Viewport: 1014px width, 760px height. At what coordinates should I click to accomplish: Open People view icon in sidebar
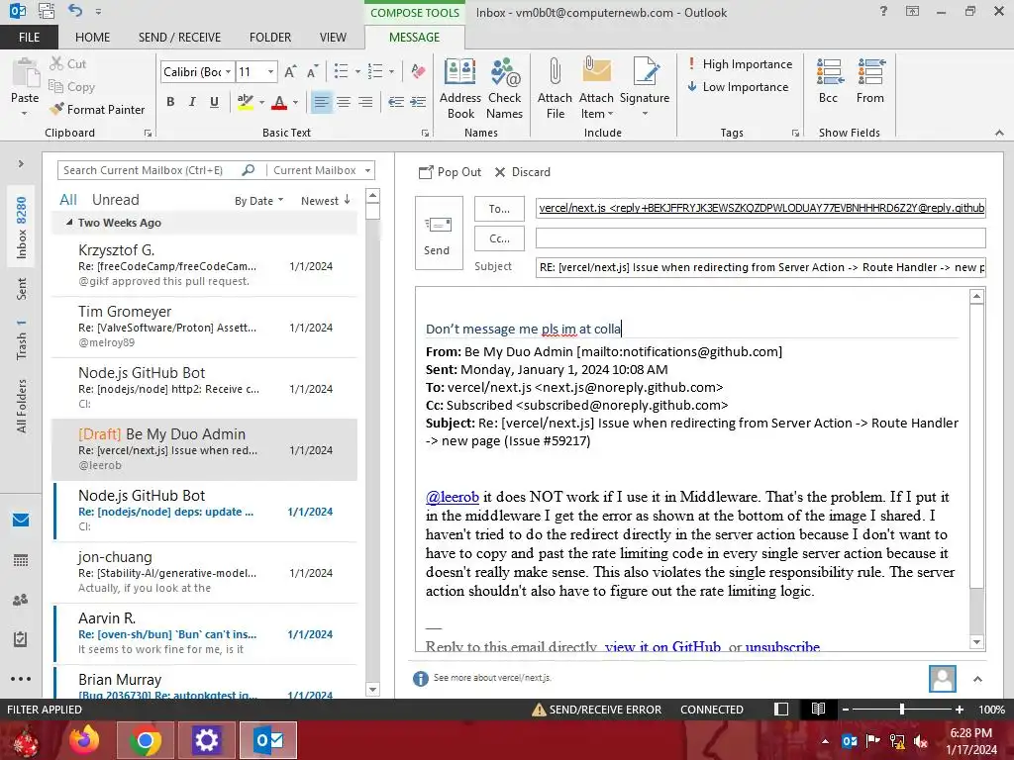21,600
